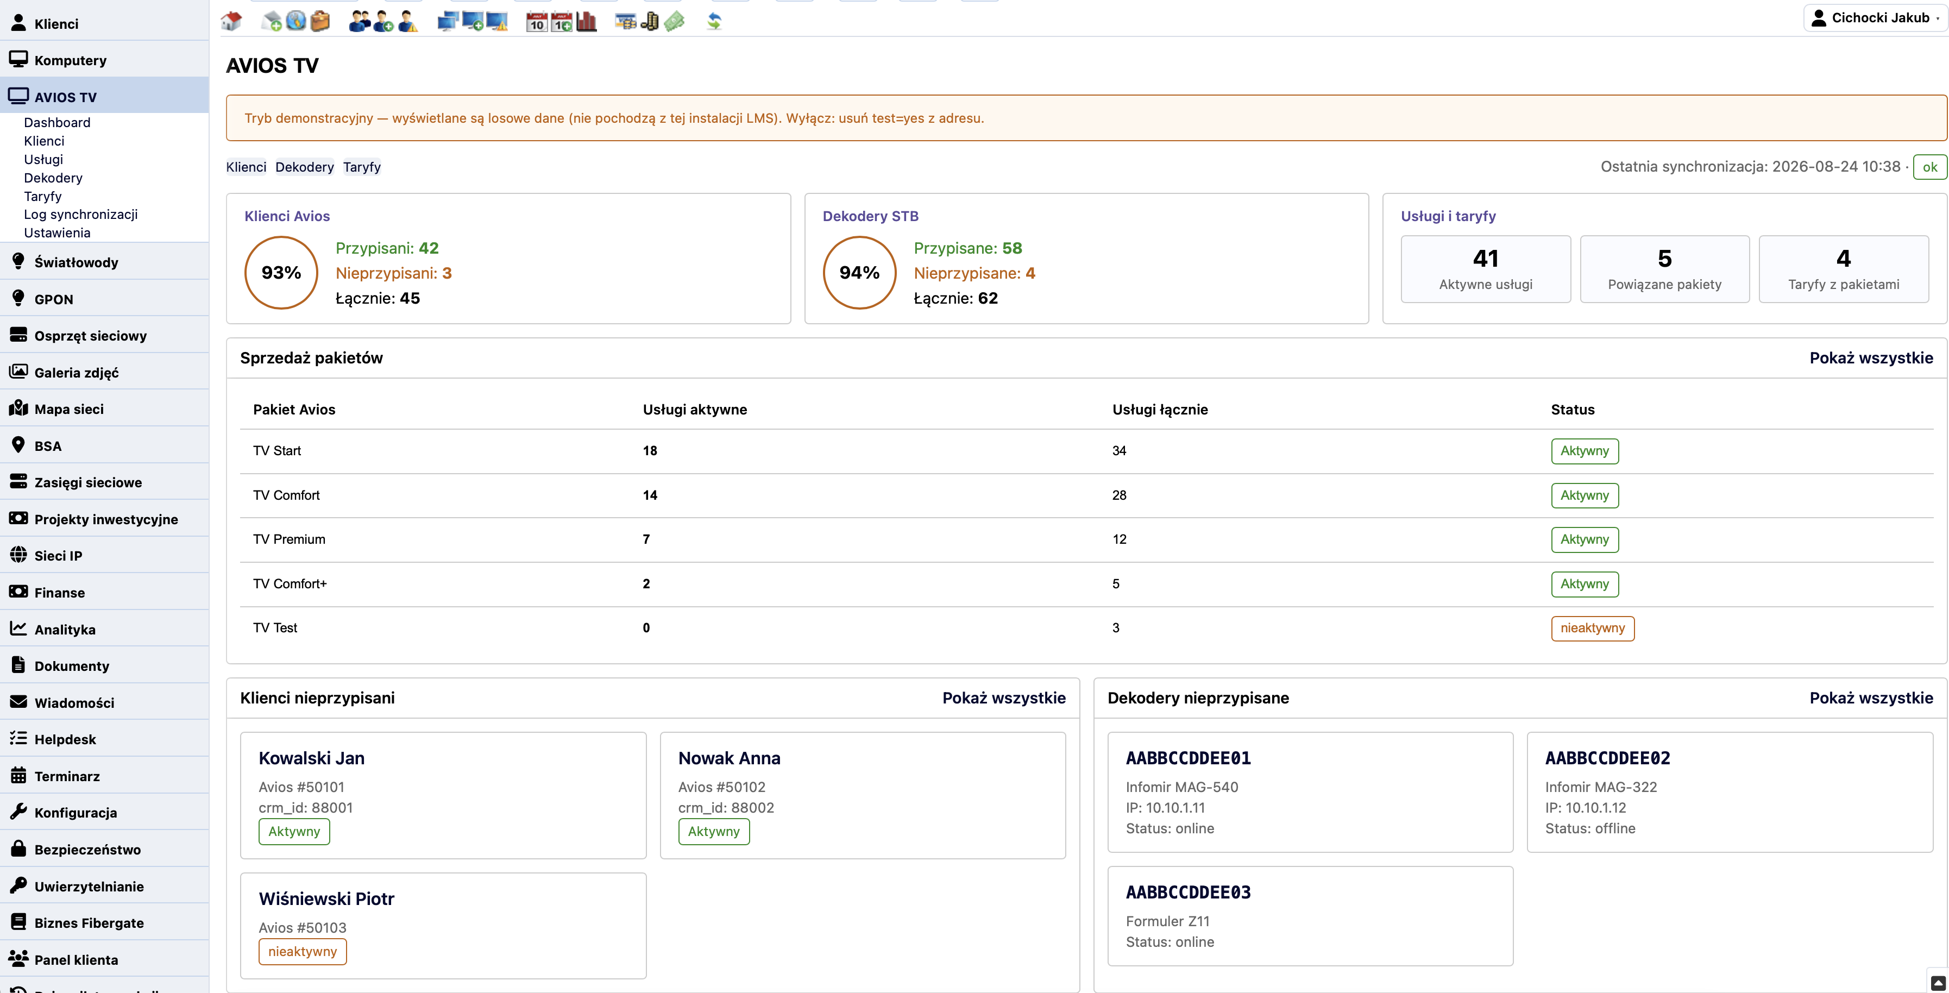Expand Biznes Fibergate in the sidebar
Image resolution: width=1949 pixels, height=993 pixels.
click(x=104, y=922)
